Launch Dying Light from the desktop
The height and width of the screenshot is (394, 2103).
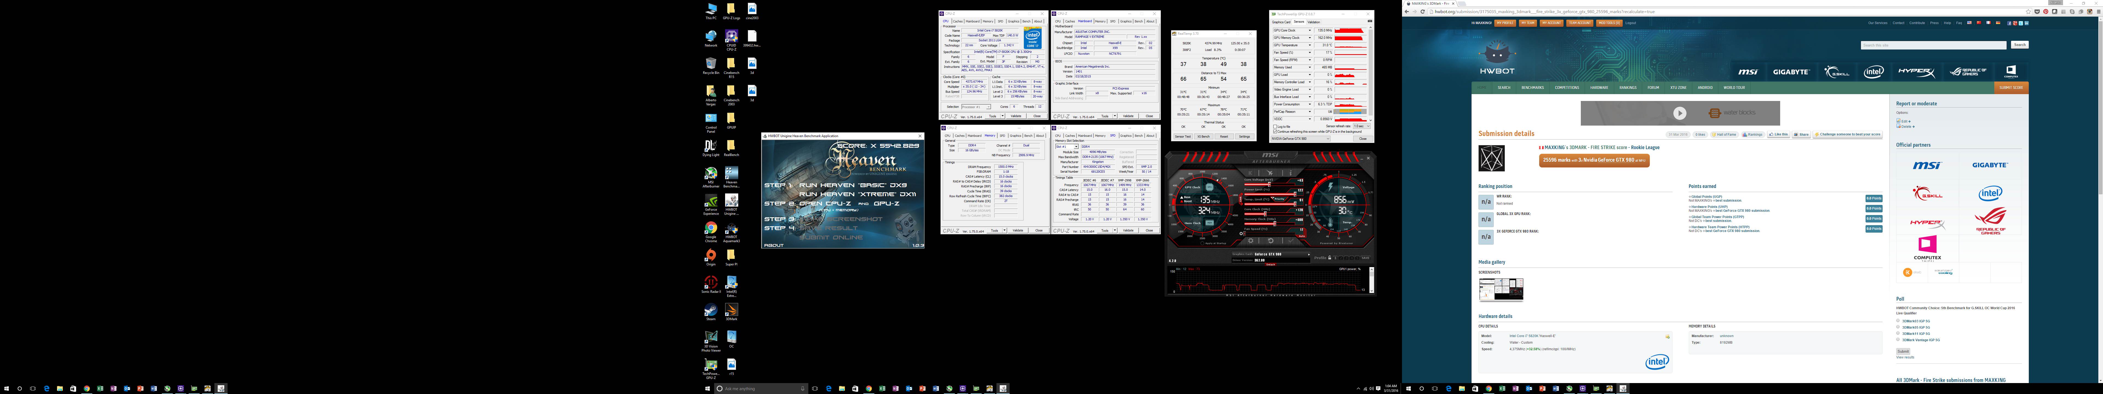point(711,148)
